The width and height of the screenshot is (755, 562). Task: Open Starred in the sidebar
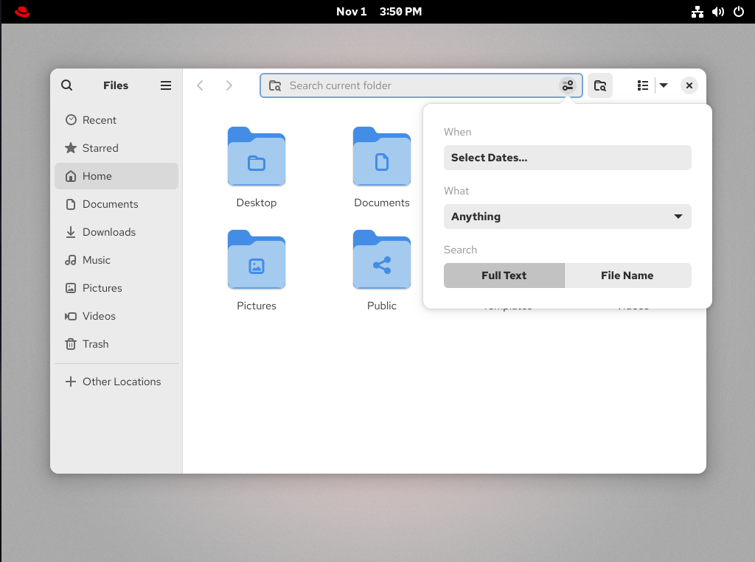click(100, 148)
